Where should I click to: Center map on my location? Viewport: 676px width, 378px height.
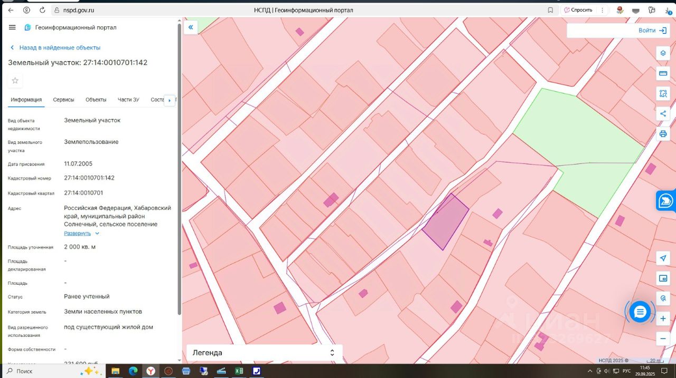[663, 258]
